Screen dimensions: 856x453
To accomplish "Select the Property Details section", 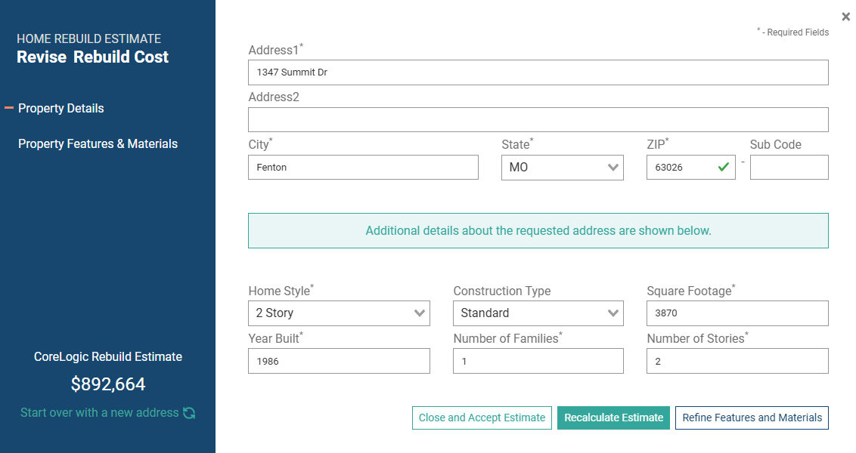I will point(61,109).
